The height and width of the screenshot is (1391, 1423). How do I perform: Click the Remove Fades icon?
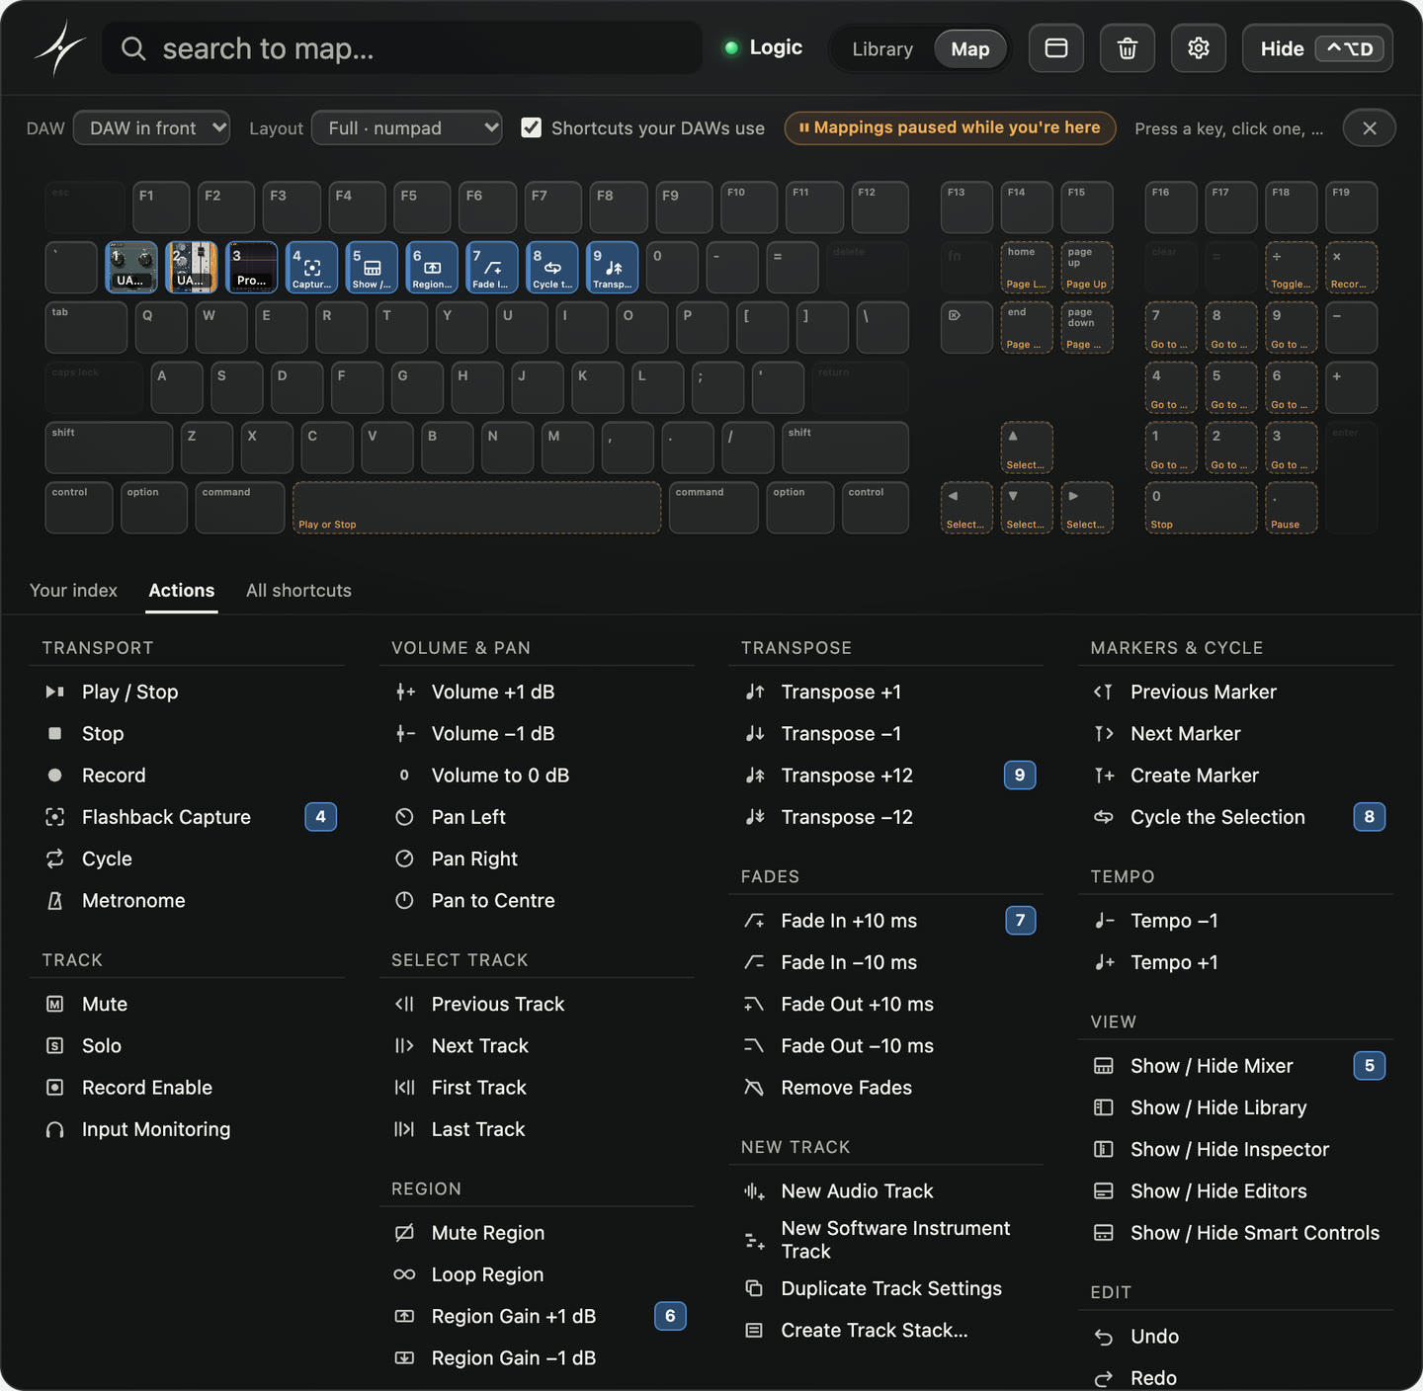point(754,1088)
